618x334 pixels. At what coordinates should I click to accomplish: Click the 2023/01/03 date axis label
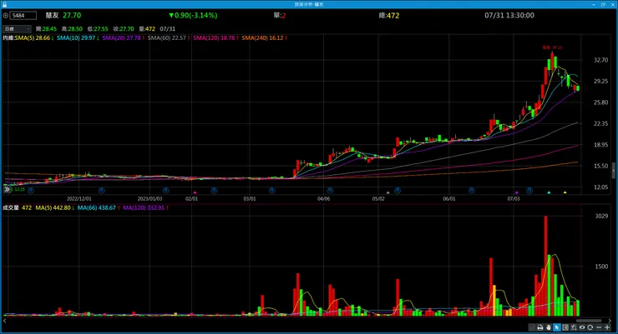(149, 199)
